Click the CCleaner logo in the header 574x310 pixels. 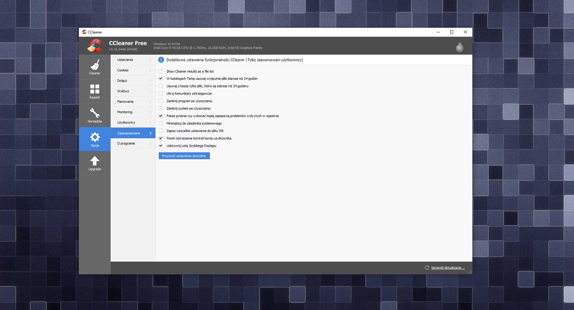[94, 46]
